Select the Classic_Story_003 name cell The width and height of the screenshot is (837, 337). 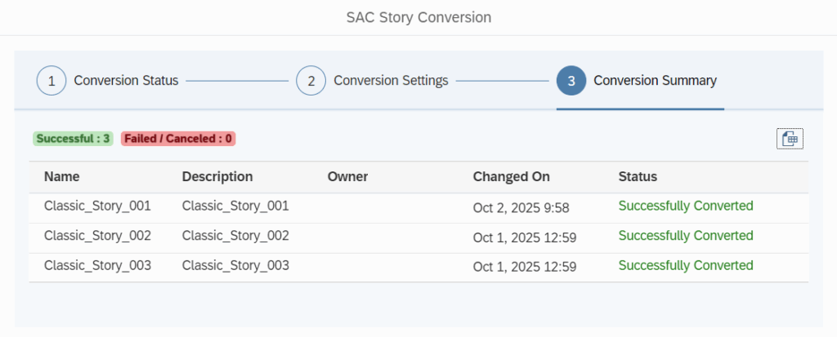click(97, 266)
